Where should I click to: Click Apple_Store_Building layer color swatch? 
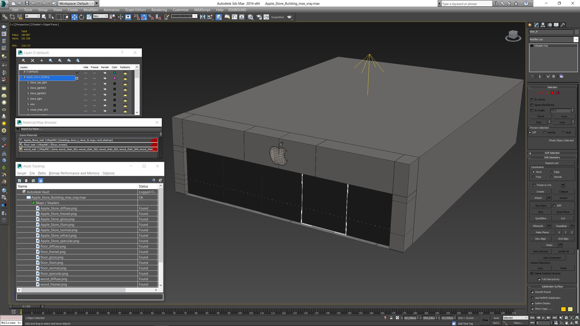coord(114,78)
